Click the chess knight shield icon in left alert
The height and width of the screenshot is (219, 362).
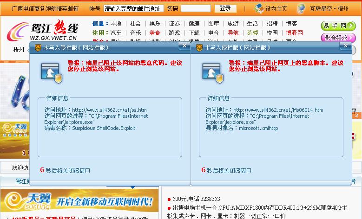pos(52,73)
